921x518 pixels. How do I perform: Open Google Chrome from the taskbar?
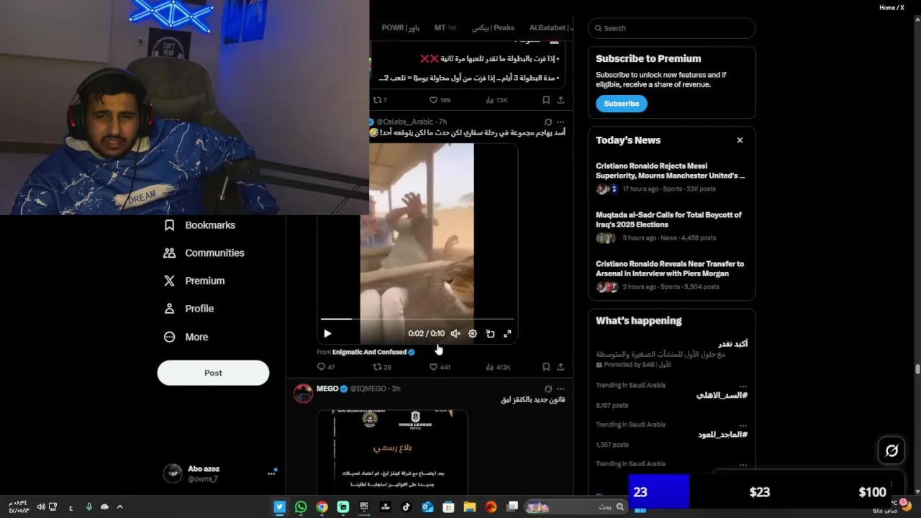pyautogui.click(x=322, y=507)
